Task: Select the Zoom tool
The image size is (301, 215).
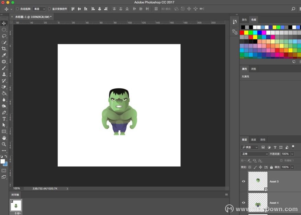Action: click(x=4, y=144)
